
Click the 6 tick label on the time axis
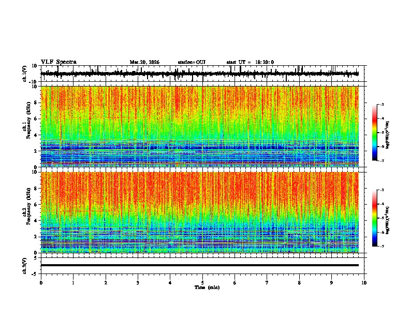click(235, 283)
